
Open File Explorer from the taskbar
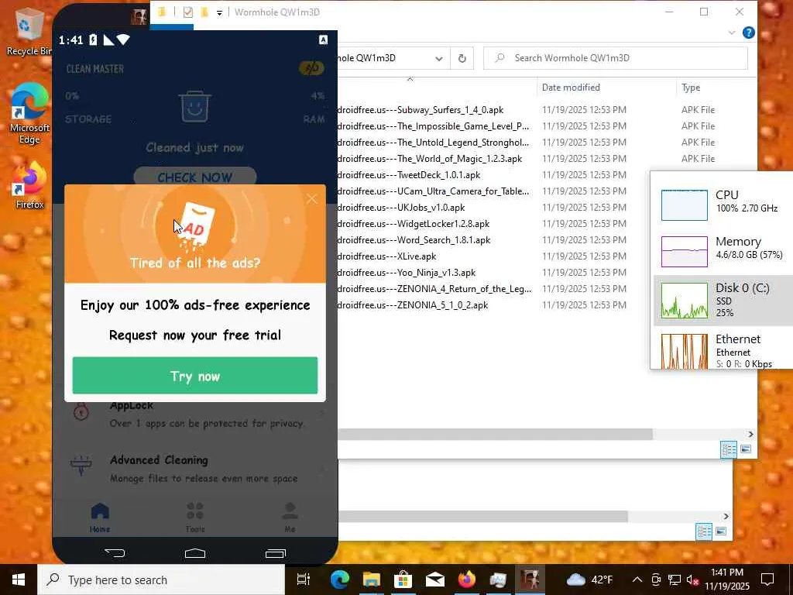(371, 580)
